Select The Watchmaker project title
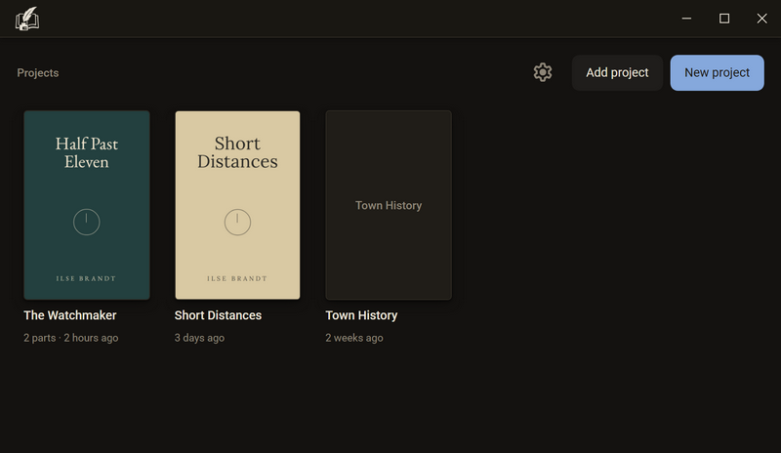Image resolution: width=781 pixels, height=453 pixels. coord(70,315)
